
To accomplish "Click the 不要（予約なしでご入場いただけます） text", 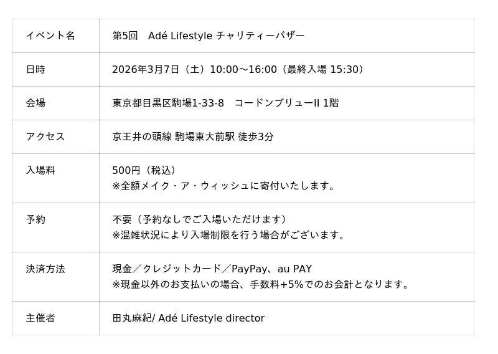I will click(200, 219).
